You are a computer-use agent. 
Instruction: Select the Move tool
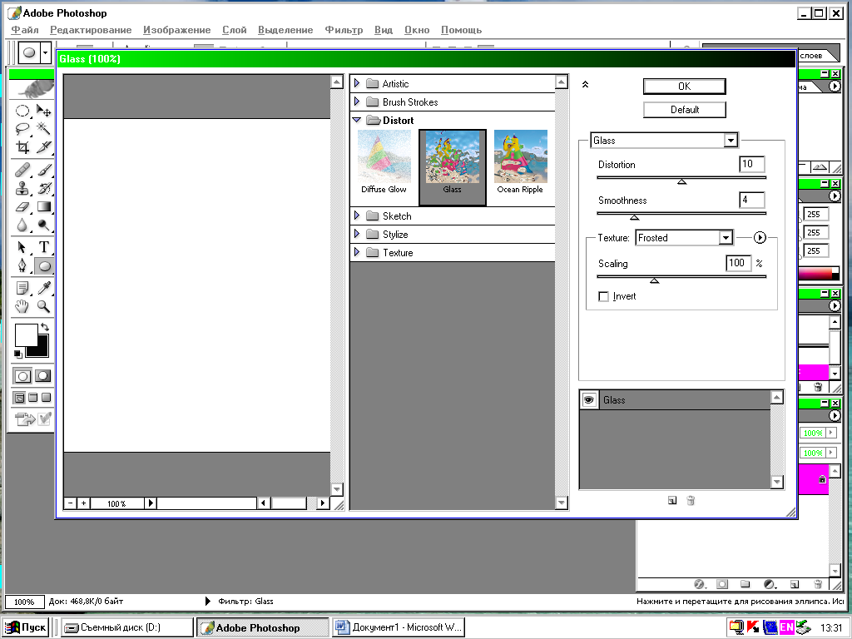(43, 111)
